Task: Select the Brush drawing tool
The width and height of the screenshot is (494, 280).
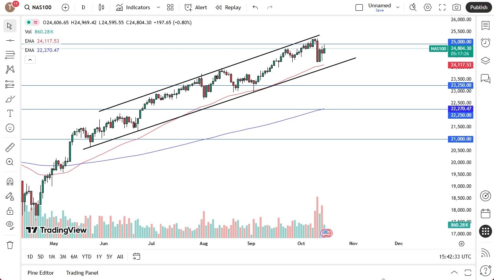Action: click(10, 99)
